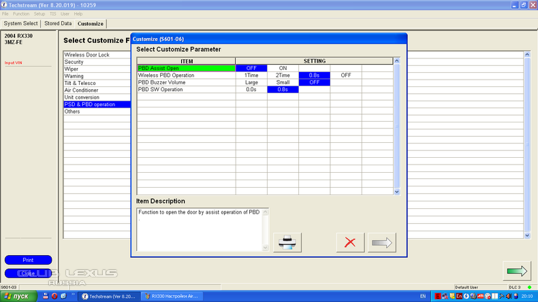Select Others in function list
The image size is (538, 302).
click(x=97, y=112)
